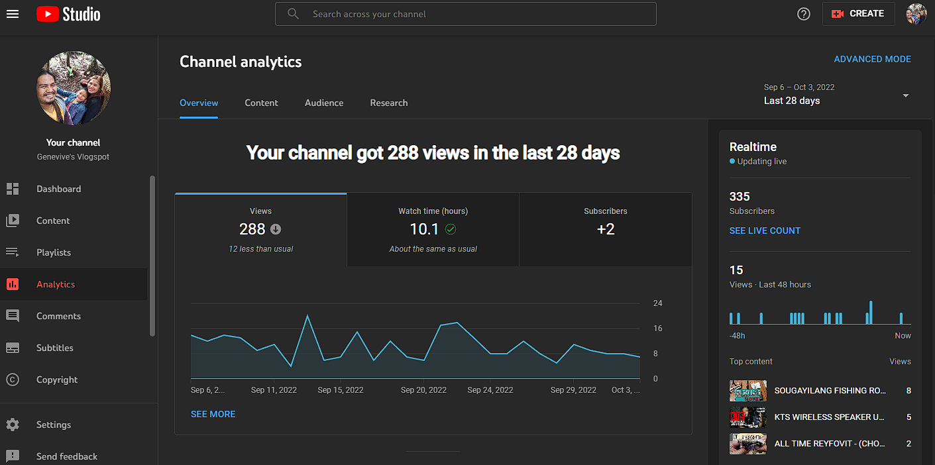The image size is (935, 465).
Task: Click the tallest bar in realtime chart
Action: tap(871, 313)
